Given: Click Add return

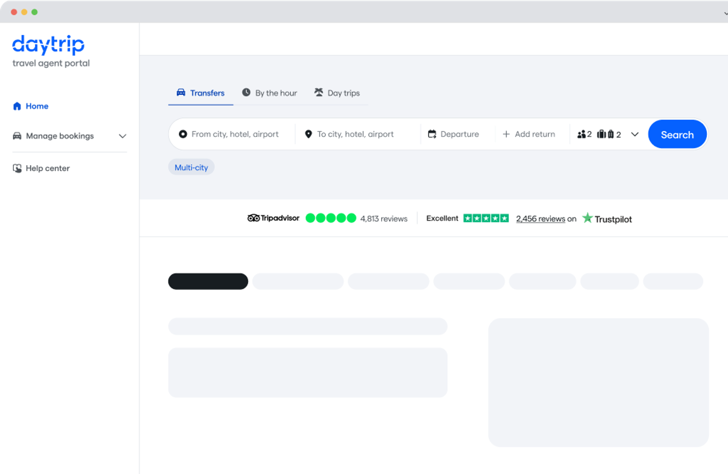Looking at the screenshot, I should tap(529, 134).
